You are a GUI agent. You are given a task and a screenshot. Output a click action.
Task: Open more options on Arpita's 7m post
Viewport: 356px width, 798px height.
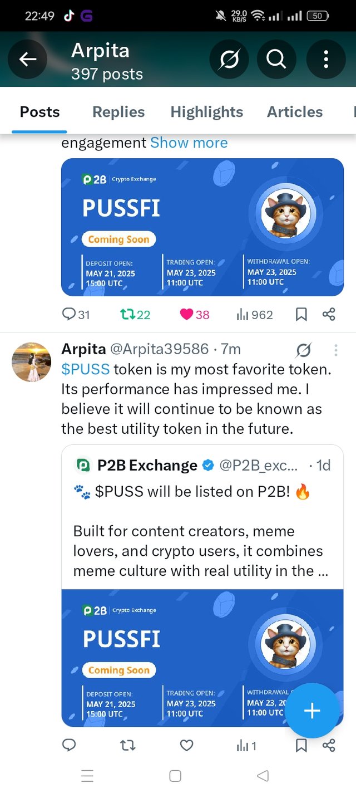tap(336, 350)
